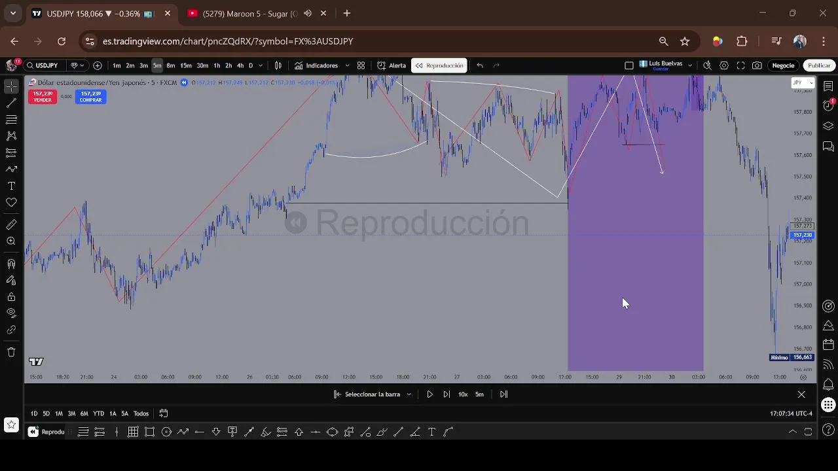The width and height of the screenshot is (838, 471).
Task: Undo the last chart action
Action: pos(480,65)
